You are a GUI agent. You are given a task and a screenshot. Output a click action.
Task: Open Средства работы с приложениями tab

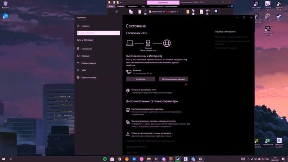point(163,6)
